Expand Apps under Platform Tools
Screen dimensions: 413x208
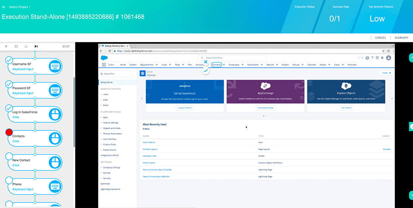pos(101,117)
